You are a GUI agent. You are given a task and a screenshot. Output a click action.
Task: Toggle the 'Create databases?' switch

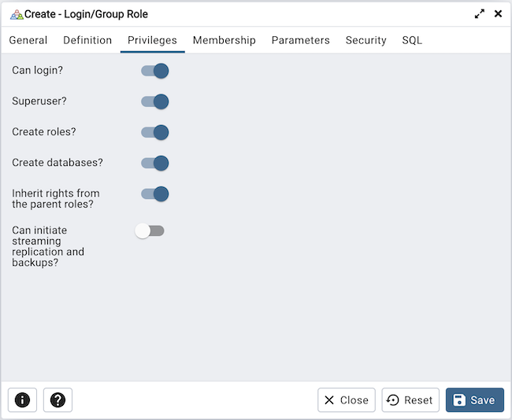(154, 164)
